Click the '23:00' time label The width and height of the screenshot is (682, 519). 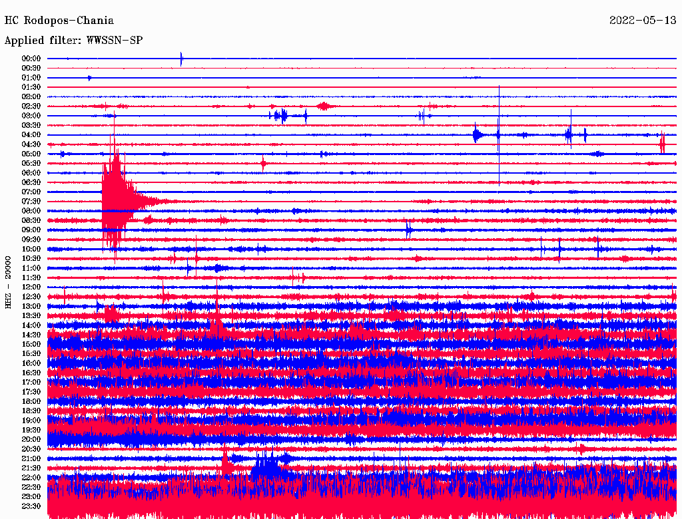pyautogui.click(x=31, y=497)
